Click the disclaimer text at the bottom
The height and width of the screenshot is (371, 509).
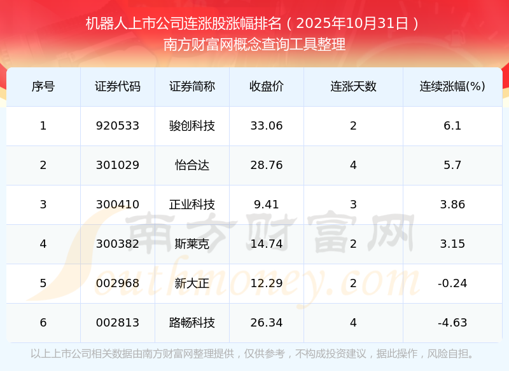[x=253, y=353]
